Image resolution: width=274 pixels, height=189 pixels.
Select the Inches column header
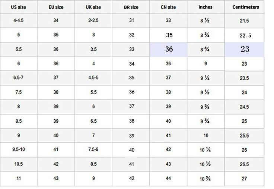205,7
